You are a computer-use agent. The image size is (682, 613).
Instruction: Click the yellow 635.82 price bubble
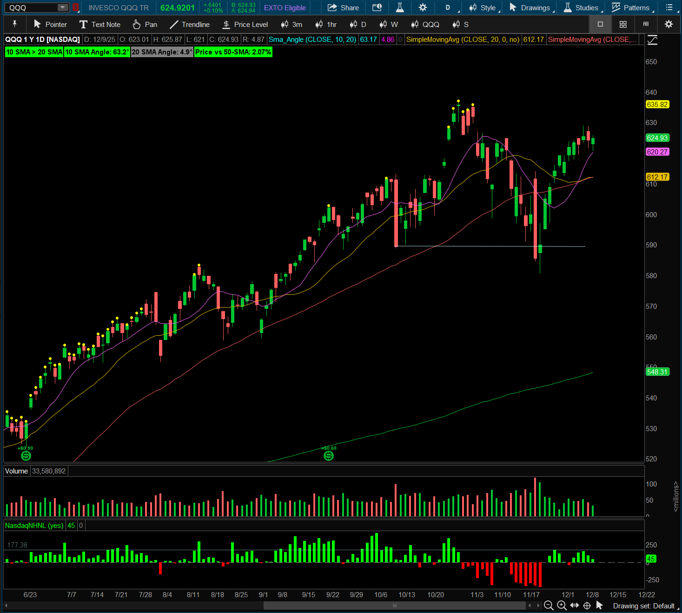point(657,105)
